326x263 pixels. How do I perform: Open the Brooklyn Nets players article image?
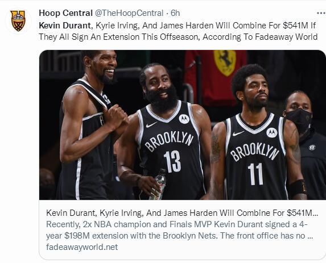(x=182, y=125)
